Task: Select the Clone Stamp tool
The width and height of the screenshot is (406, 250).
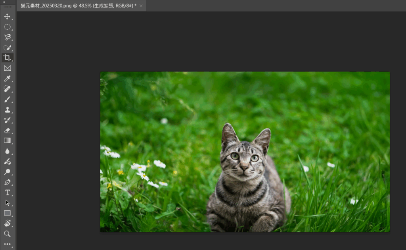Action: 7,110
